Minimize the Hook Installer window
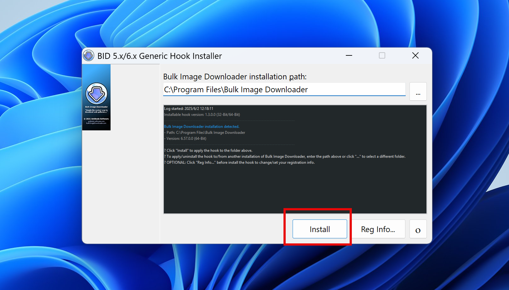 [349, 56]
